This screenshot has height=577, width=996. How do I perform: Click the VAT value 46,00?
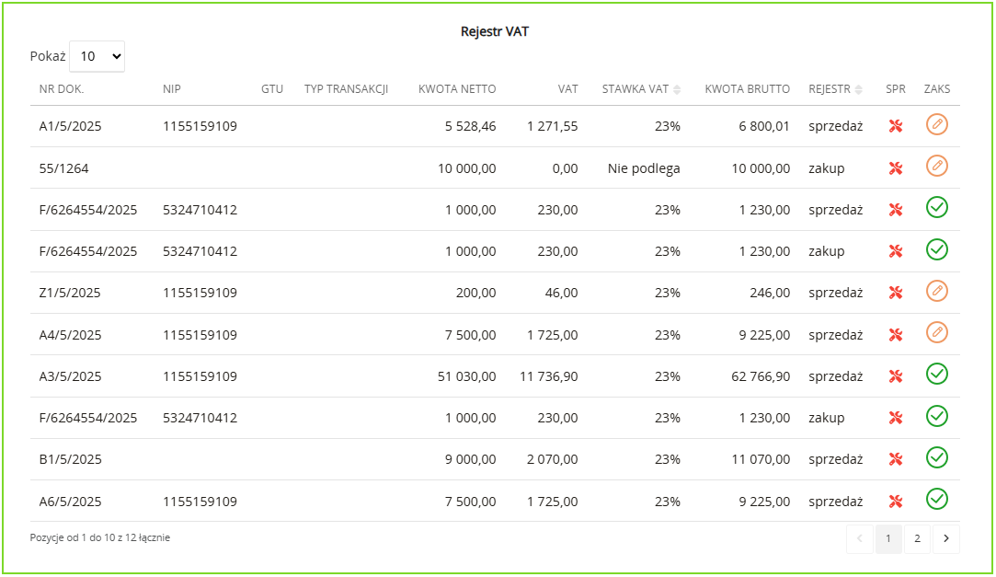(562, 293)
